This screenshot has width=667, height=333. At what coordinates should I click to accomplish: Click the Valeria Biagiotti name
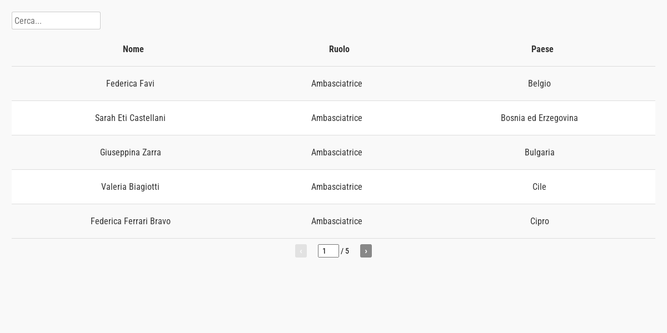130,187
